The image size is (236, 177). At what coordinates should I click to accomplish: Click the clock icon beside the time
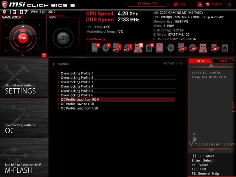(4, 12)
